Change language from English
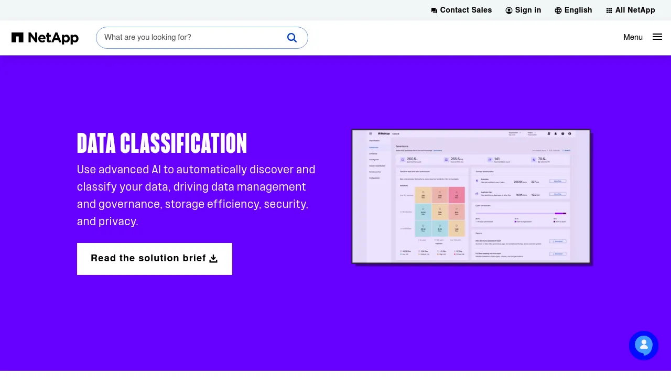This screenshot has width=671, height=377. [x=573, y=10]
